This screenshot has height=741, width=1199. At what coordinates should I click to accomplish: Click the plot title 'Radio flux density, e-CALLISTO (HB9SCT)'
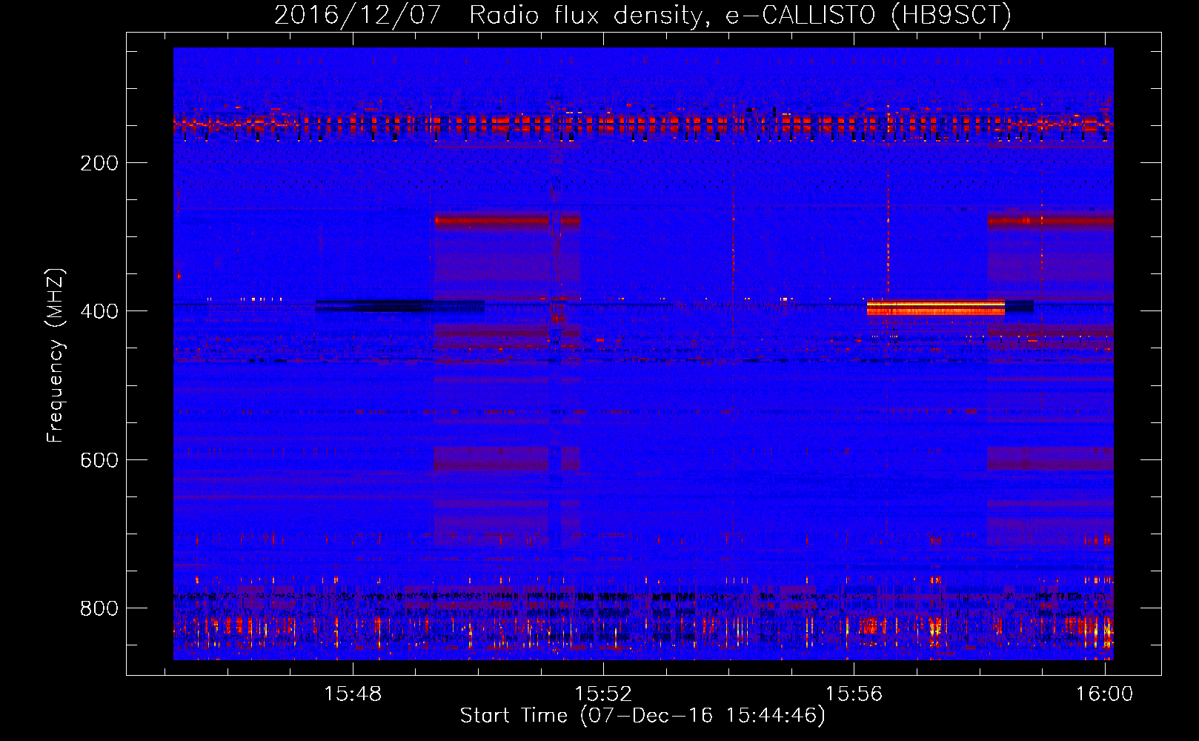[740, 15]
